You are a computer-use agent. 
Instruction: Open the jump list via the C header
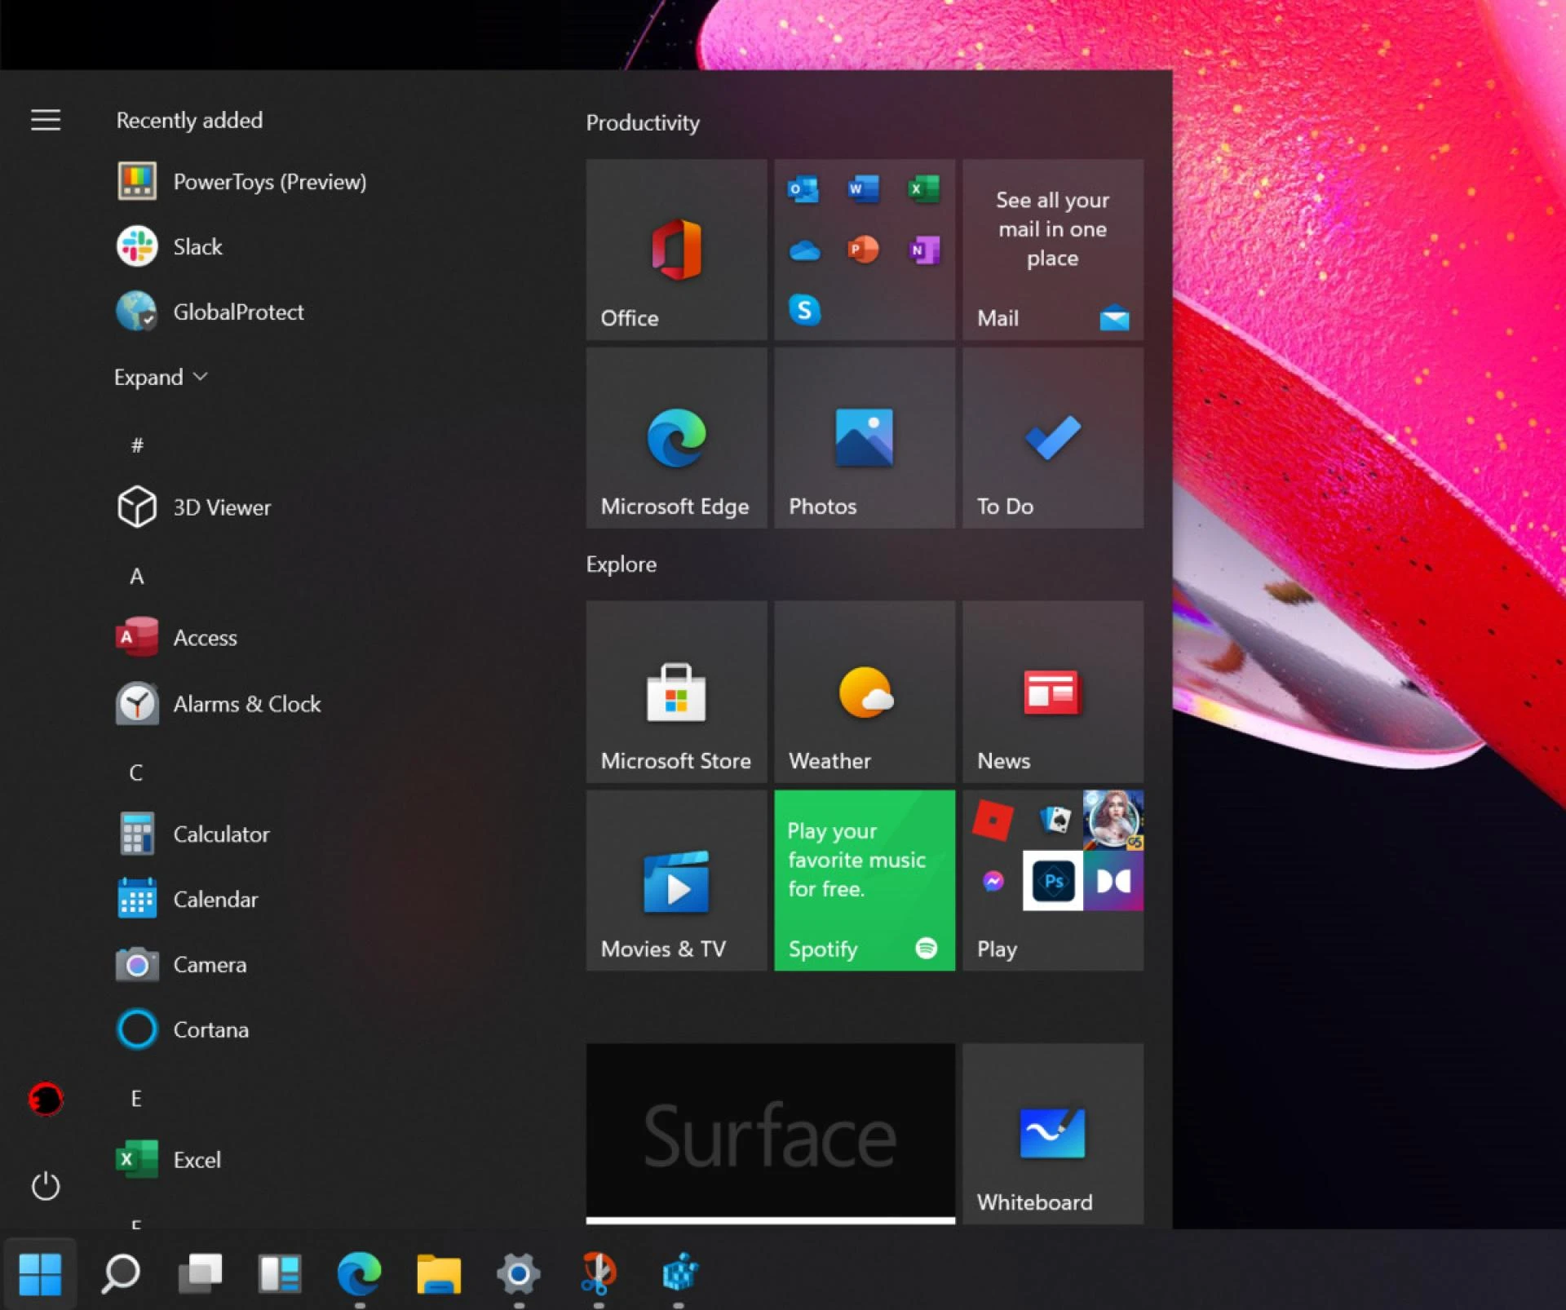pyautogui.click(x=136, y=772)
